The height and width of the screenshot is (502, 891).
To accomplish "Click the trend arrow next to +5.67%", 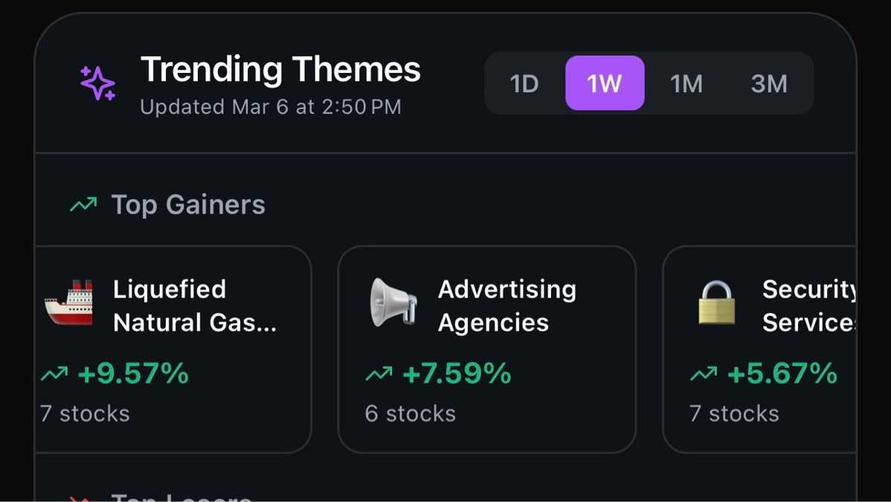I will click(x=704, y=373).
